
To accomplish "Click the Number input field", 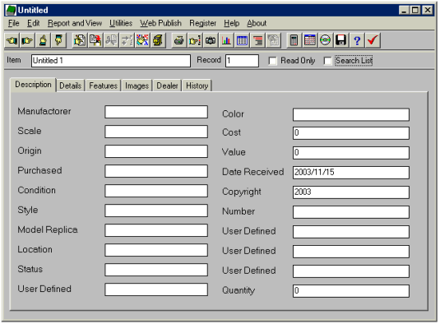I will (x=351, y=212).
